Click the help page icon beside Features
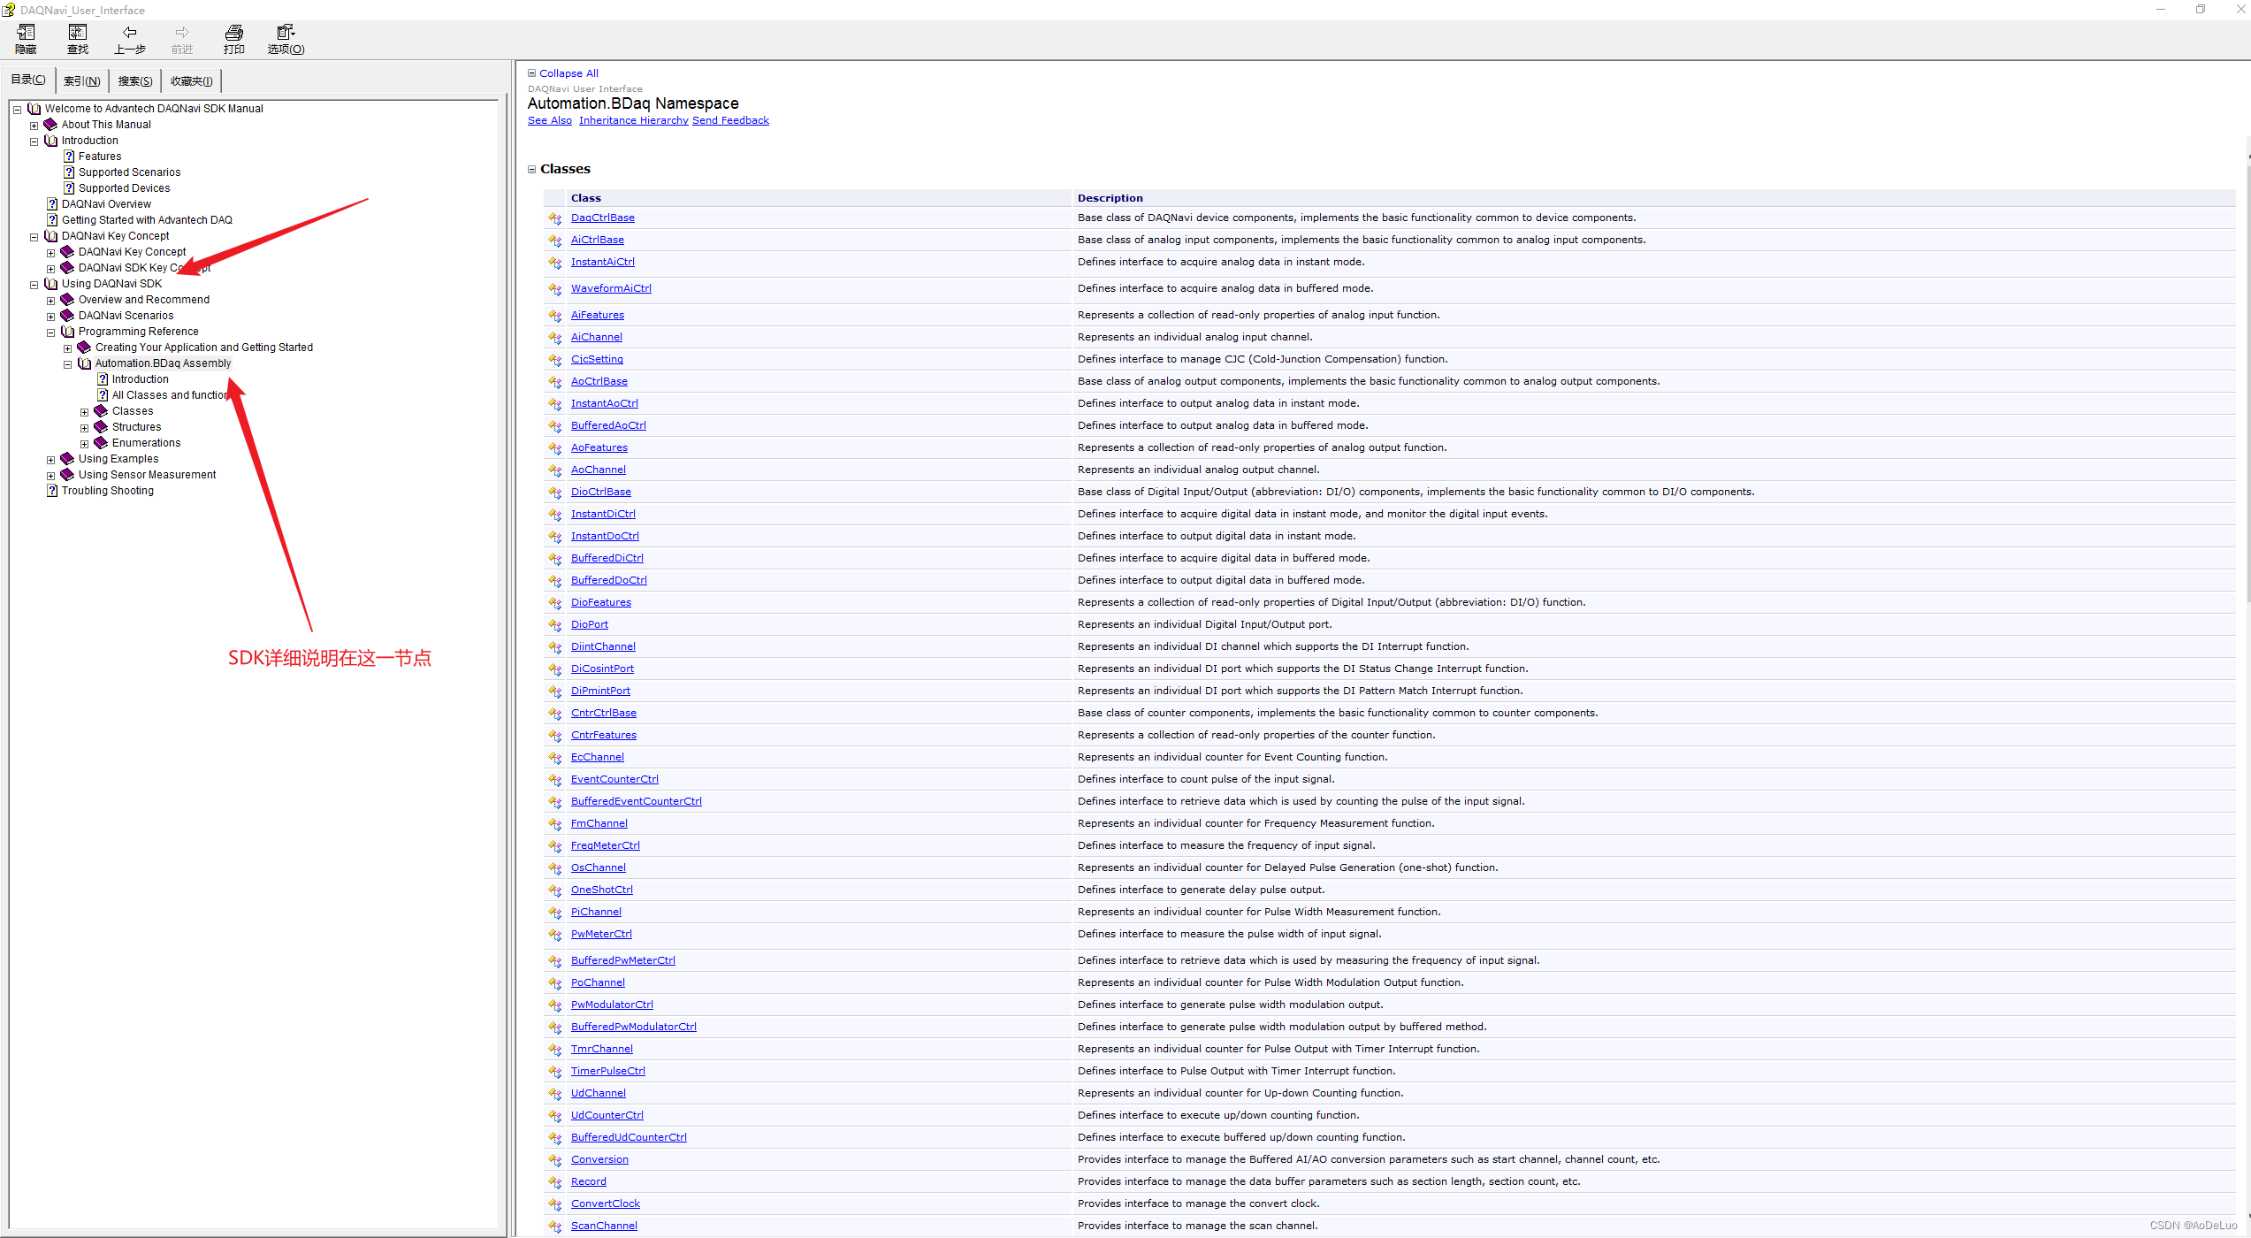Viewport: 2251px width, 1238px height. [x=69, y=157]
